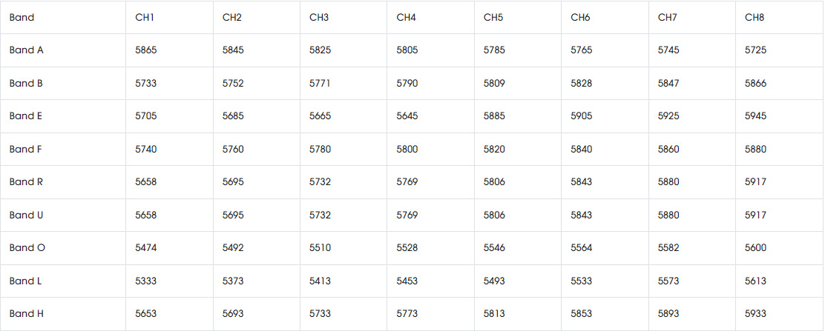Select the Band U row label

tap(26, 215)
